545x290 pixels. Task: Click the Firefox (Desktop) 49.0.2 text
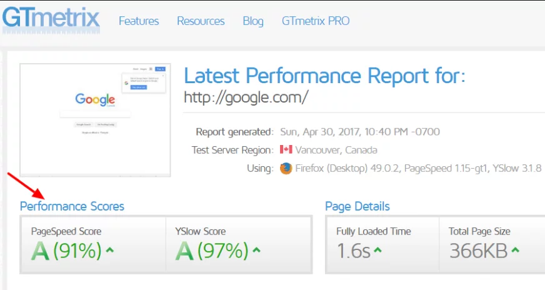[x=347, y=168]
